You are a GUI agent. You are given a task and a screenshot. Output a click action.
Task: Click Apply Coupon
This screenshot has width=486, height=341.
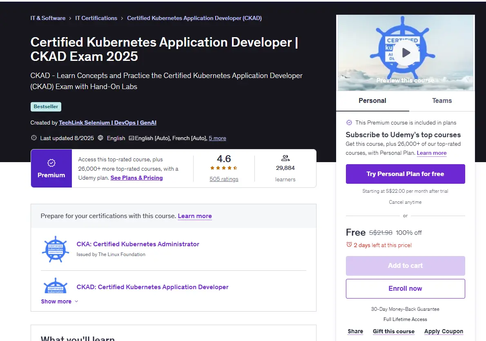[x=444, y=331]
